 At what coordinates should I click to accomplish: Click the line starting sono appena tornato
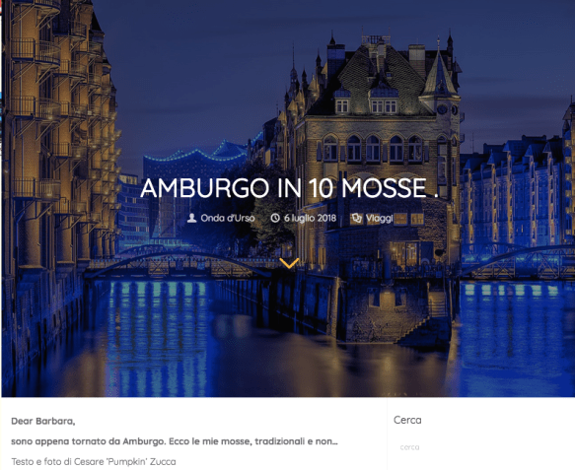point(175,441)
